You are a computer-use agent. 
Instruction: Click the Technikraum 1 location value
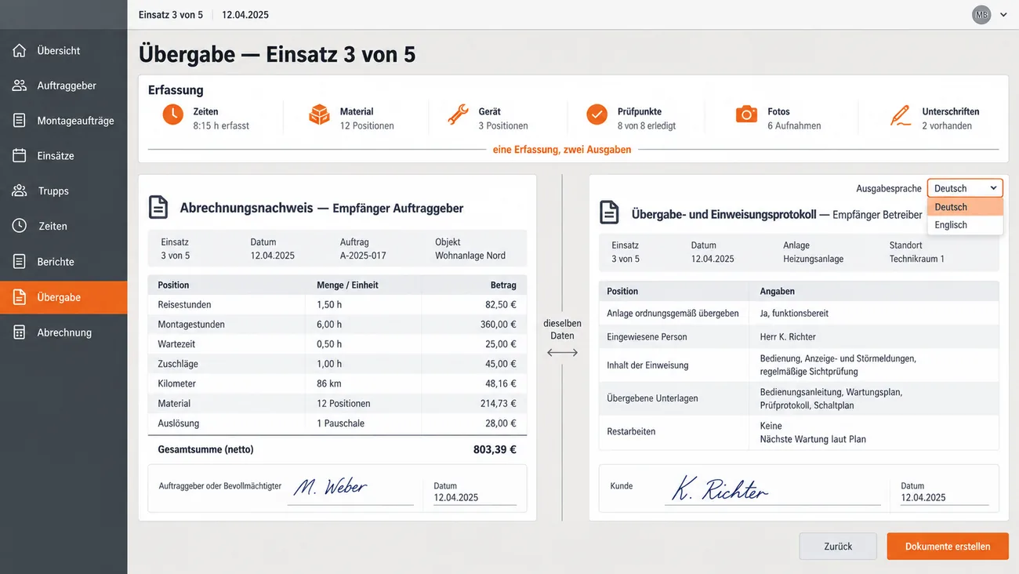tap(917, 259)
